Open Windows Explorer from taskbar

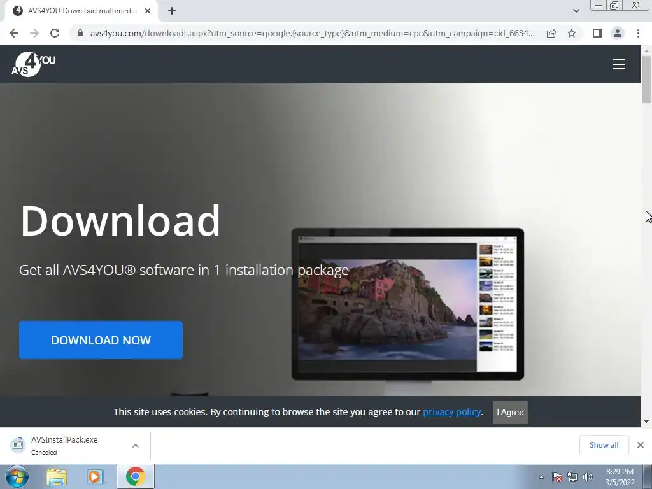pos(57,477)
